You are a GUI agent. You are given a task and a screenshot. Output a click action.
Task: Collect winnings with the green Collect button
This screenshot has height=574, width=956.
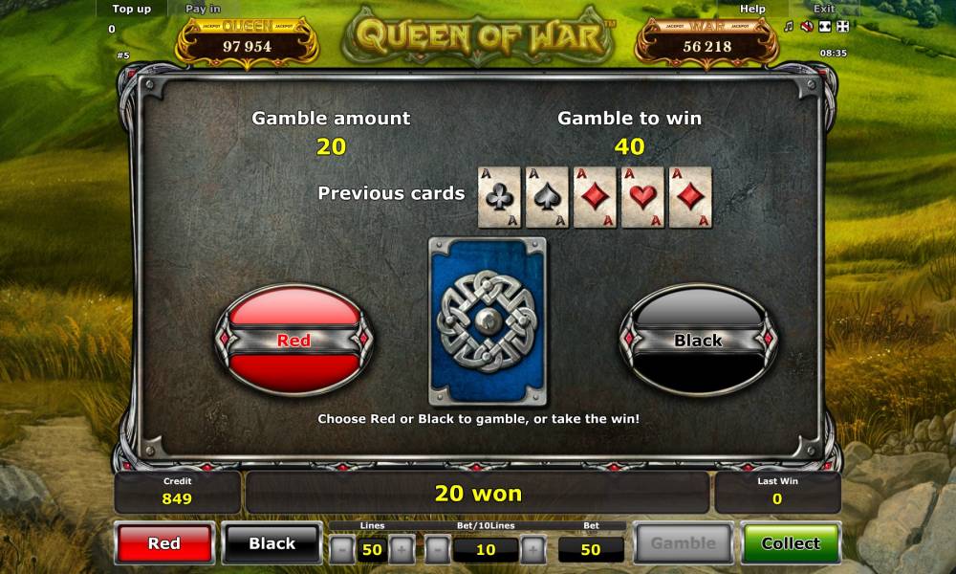[791, 542]
